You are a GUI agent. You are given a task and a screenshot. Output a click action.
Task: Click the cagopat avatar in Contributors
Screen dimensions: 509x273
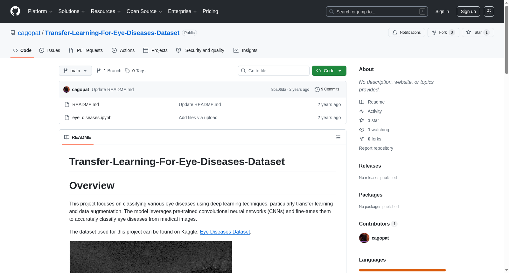pyautogui.click(x=364, y=238)
